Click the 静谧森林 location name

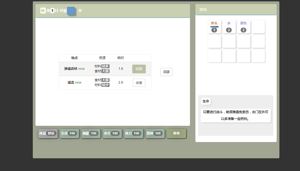(x=71, y=69)
